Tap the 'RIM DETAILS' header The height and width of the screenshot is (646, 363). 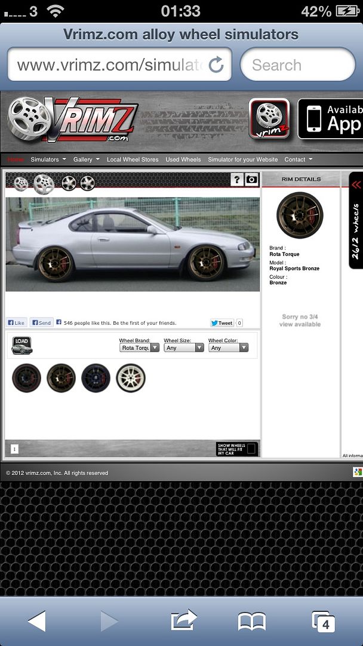point(301,179)
